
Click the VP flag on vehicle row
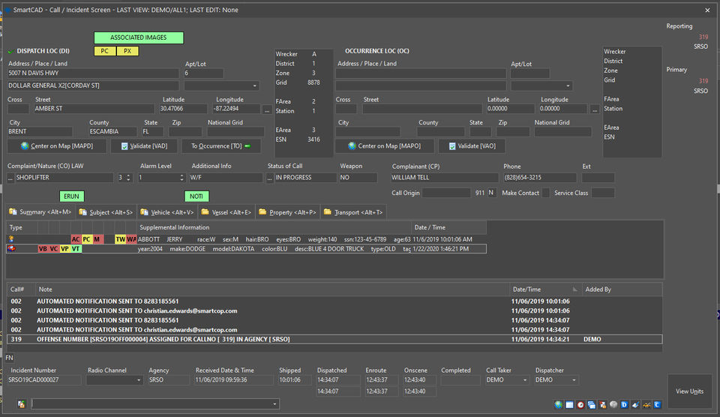pyautogui.click(x=64, y=248)
